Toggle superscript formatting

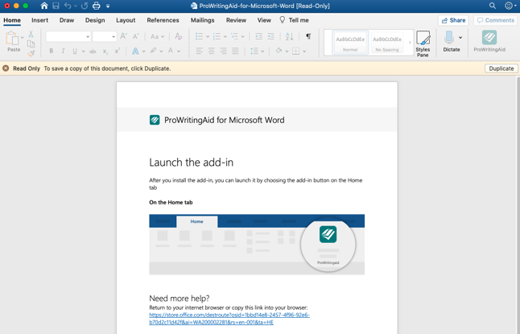(117, 51)
